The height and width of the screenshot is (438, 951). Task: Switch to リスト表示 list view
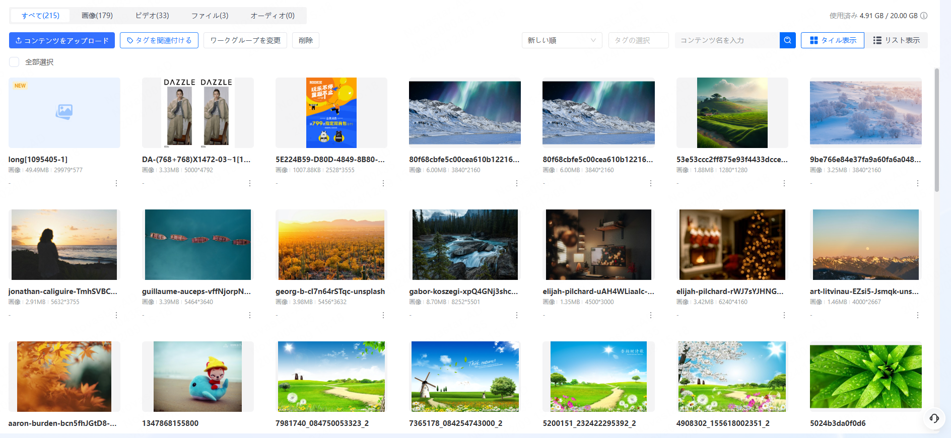(x=896, y=40)
